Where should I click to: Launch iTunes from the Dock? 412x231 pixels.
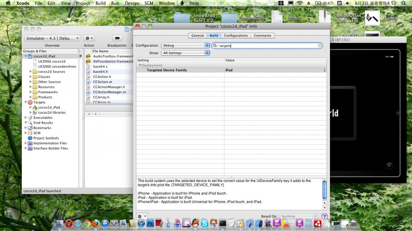(141, 223)
